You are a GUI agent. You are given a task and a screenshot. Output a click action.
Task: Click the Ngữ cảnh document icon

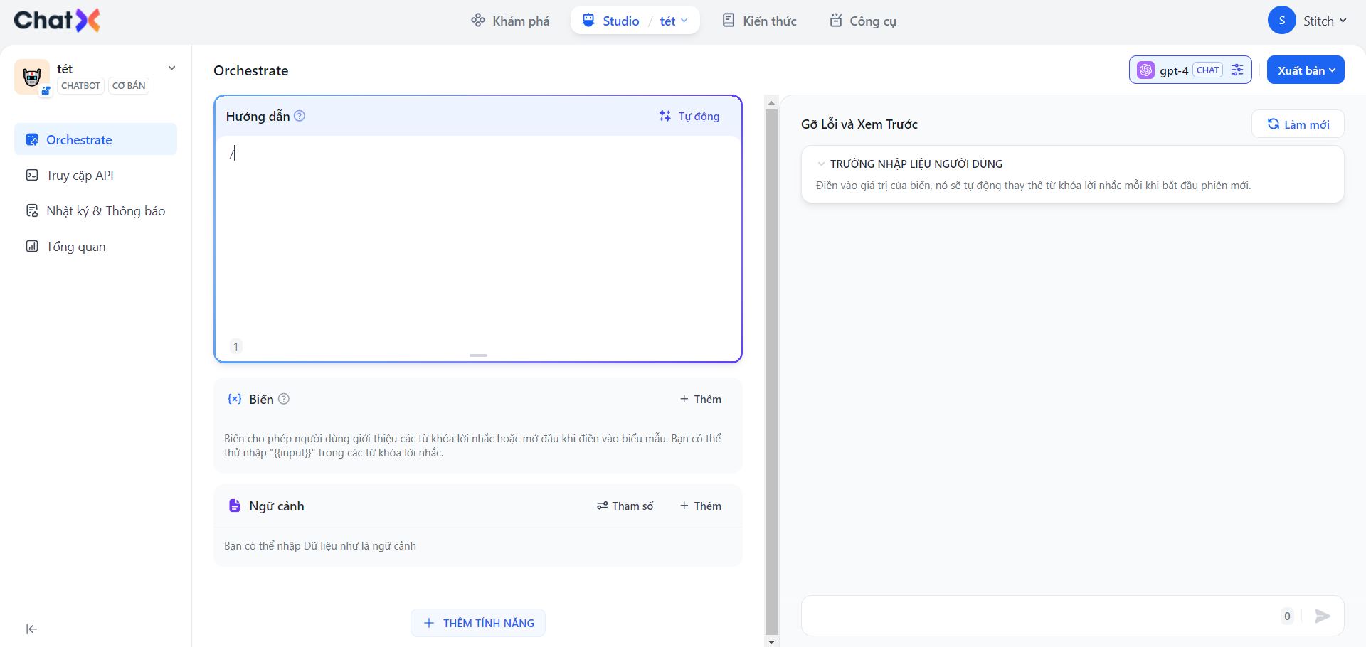[x=234, y=506]
